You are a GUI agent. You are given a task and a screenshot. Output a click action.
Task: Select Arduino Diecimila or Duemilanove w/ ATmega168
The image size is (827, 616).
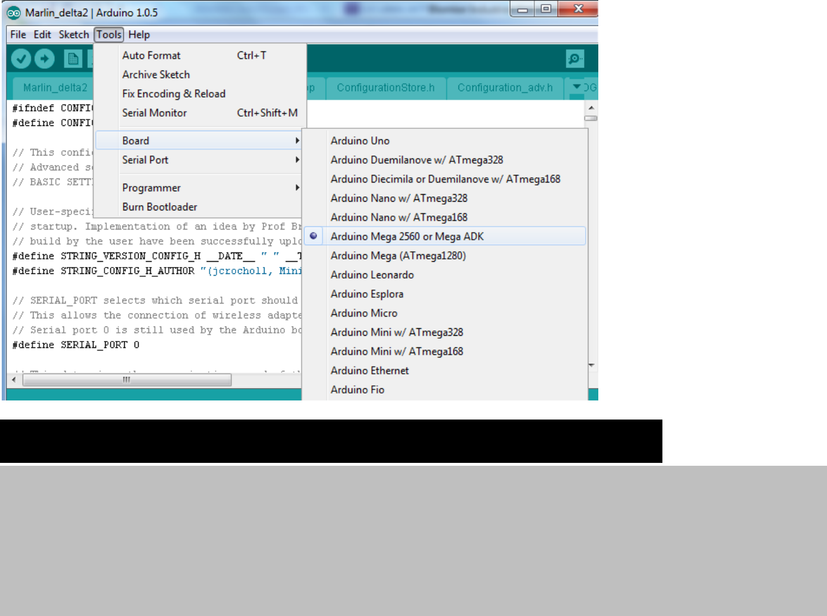445,179
